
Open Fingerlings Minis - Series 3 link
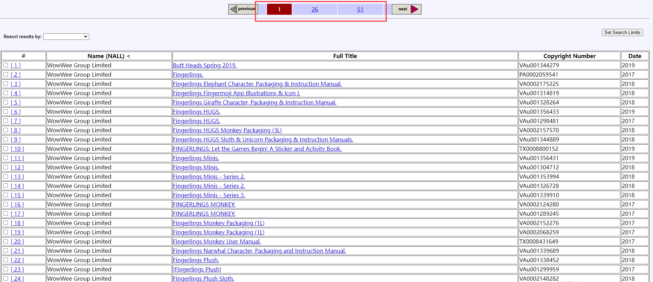click(209, 195)
